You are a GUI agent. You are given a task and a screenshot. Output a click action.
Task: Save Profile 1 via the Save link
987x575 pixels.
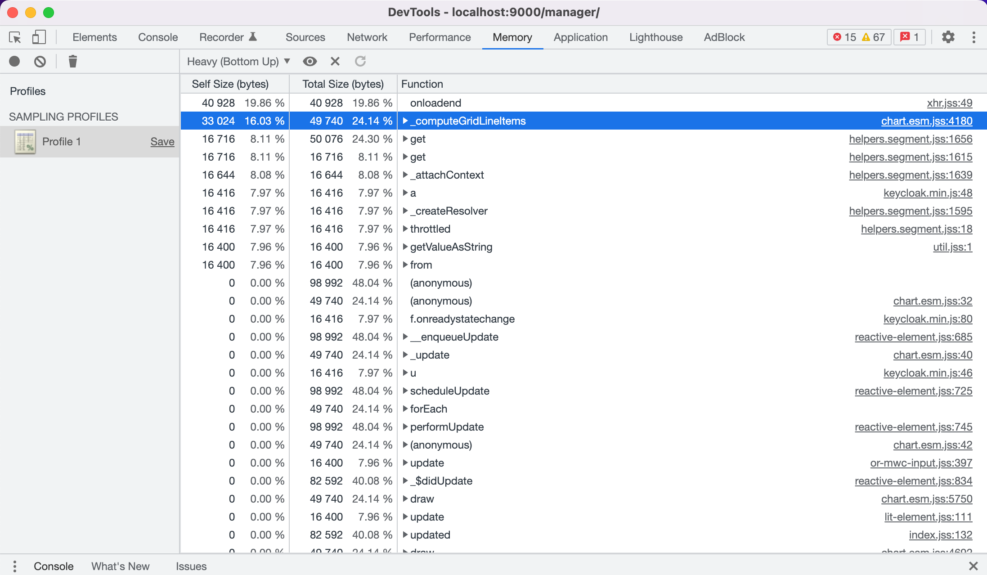[x=162, y=141]
